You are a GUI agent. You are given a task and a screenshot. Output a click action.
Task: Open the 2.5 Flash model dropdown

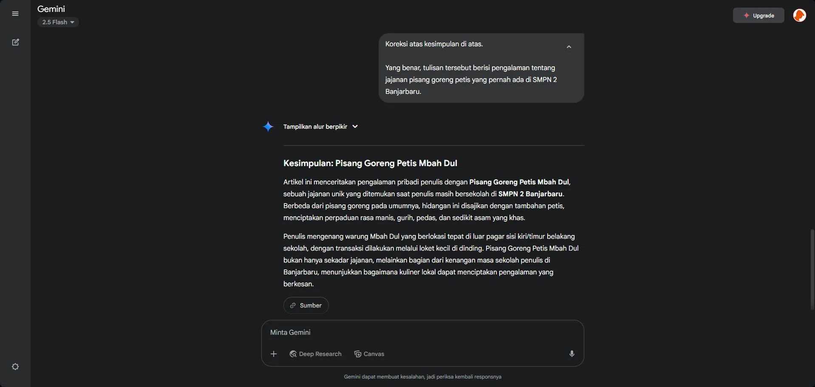click(58, 22)
